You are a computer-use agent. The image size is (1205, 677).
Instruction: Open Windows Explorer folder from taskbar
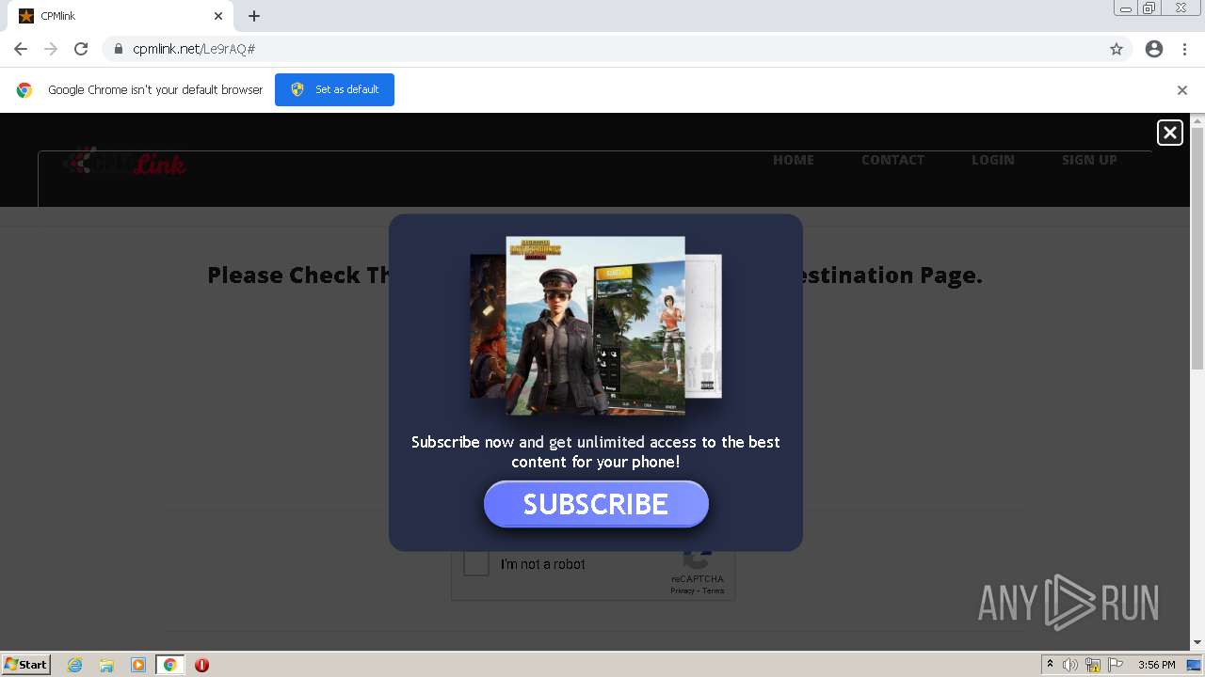[106, 665]
